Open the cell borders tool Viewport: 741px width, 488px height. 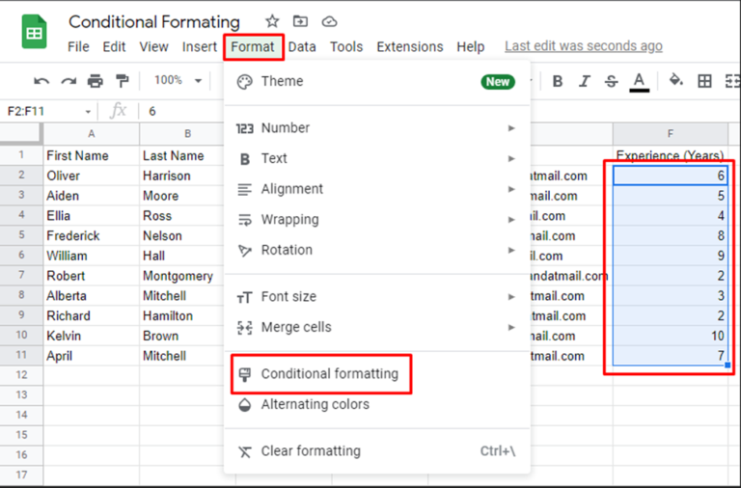[x=704, y=81]
